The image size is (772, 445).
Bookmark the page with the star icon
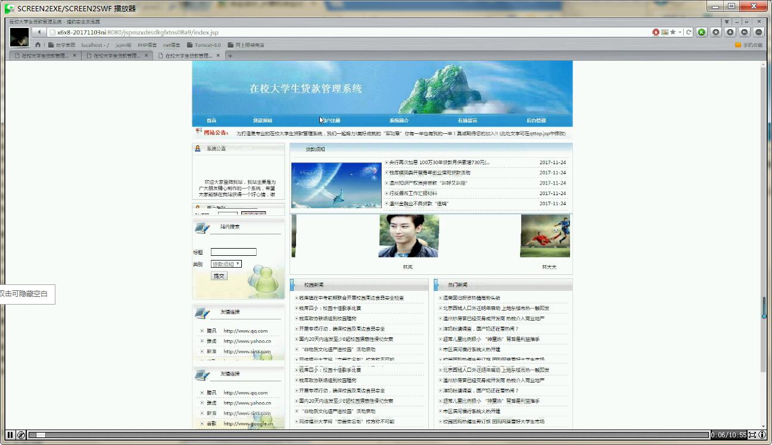[673, 32]
